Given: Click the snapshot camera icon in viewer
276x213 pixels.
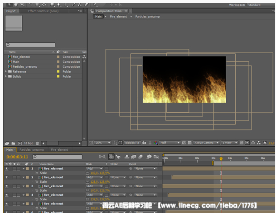Looking at the screenshot, I should (144, 143).
